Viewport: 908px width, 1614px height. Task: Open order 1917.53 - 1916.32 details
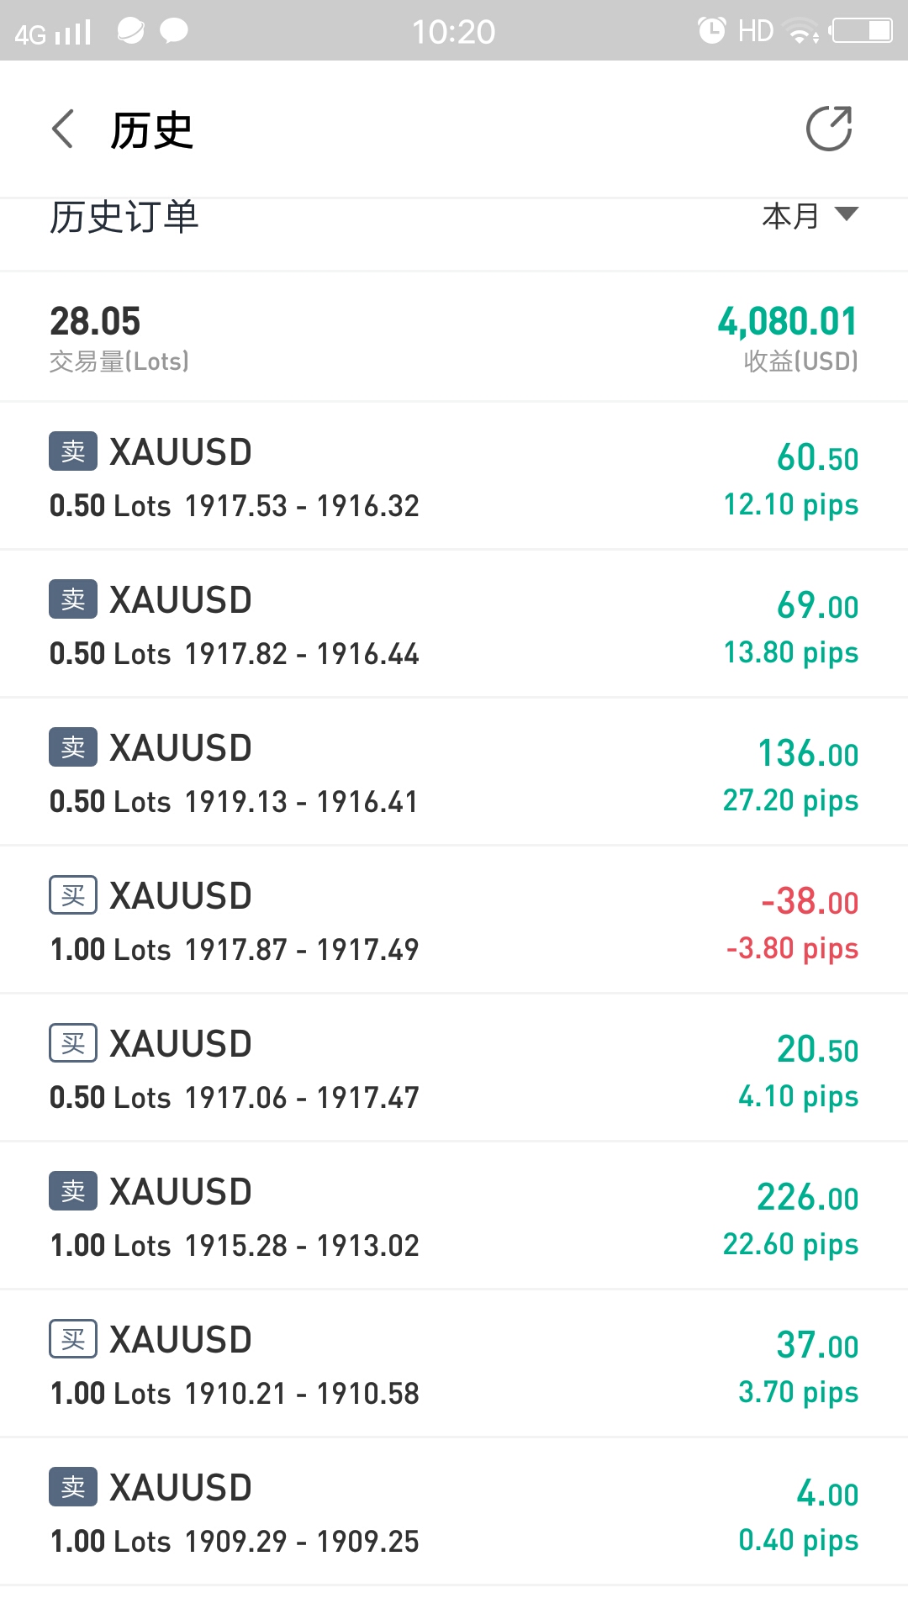pos(454,476)
